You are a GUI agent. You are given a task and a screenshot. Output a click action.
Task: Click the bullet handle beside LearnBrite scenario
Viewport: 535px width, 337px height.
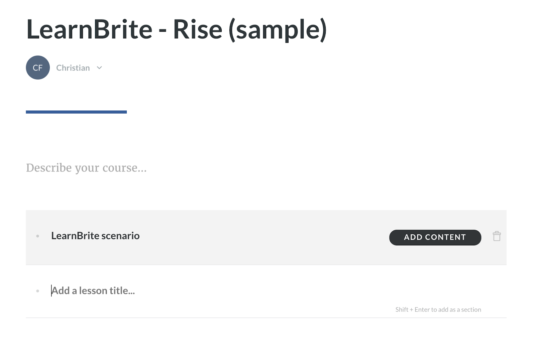pyautogui.click(x=38, y=236)
